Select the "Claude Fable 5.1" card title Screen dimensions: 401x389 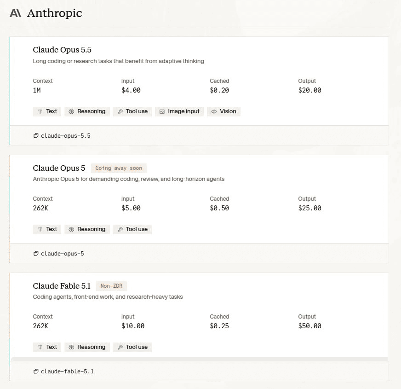pos(62,286)
